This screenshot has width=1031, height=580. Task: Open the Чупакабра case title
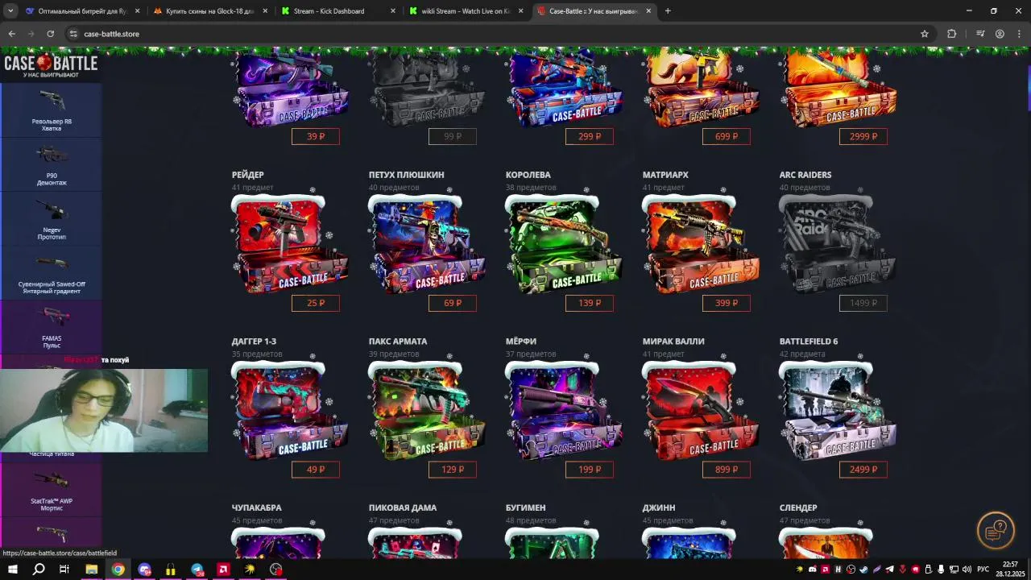pyautogui.click(x=256, y=507)
